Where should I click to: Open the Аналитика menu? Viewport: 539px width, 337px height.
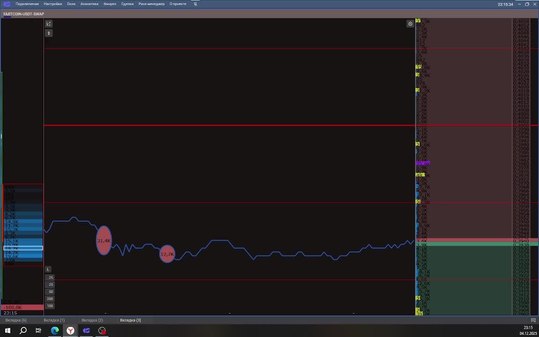[89, 4]
